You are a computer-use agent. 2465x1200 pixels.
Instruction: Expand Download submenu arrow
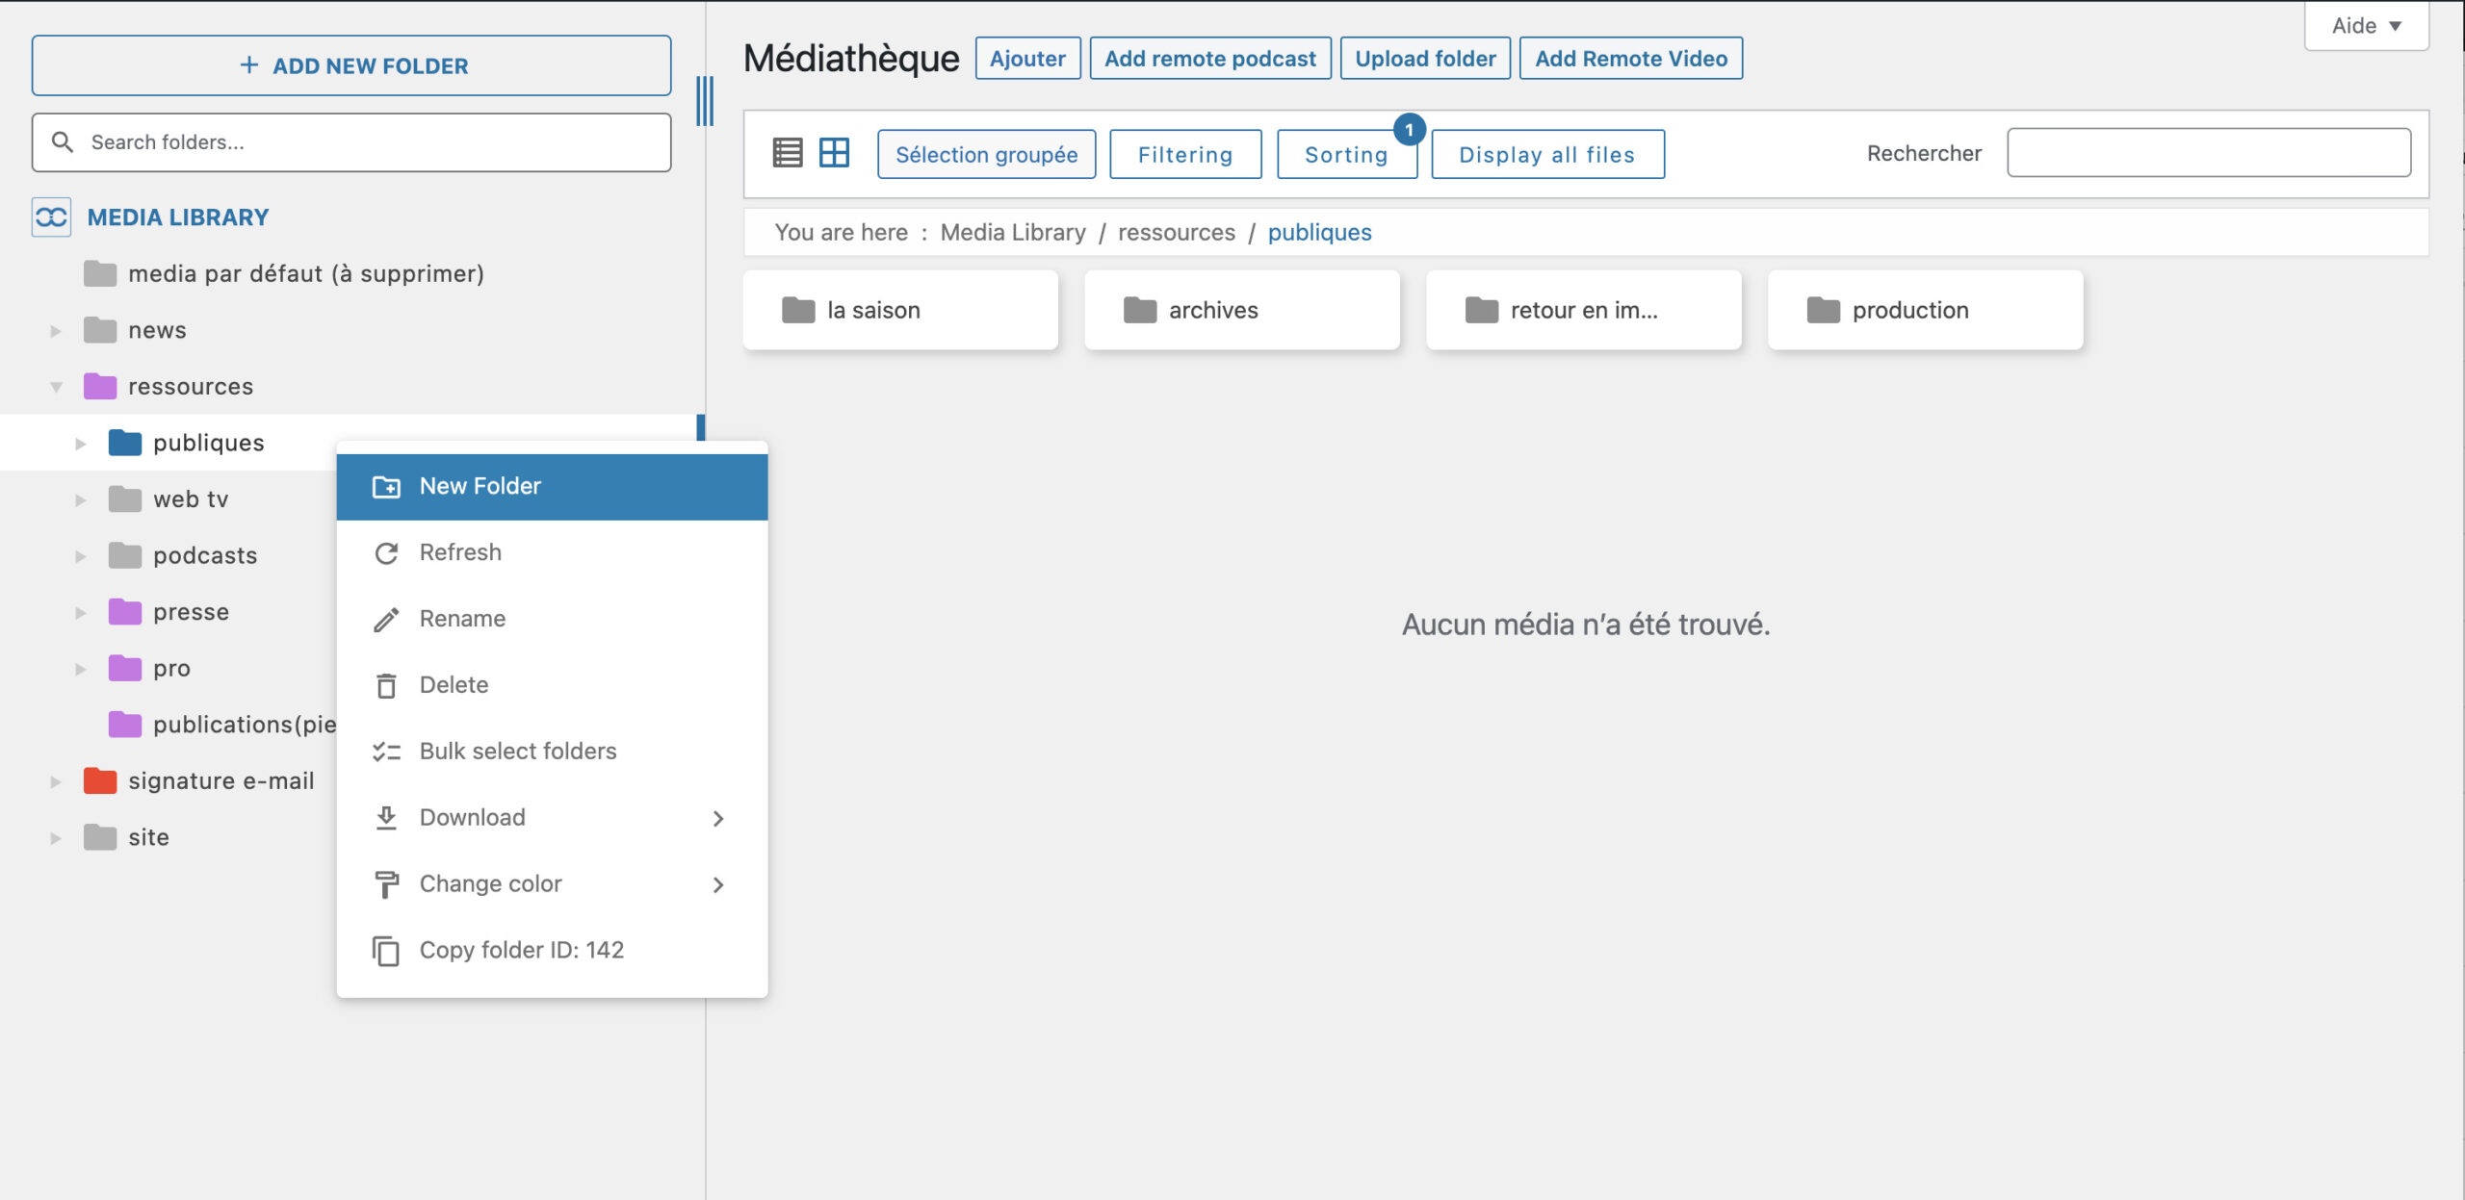[718, 818]
